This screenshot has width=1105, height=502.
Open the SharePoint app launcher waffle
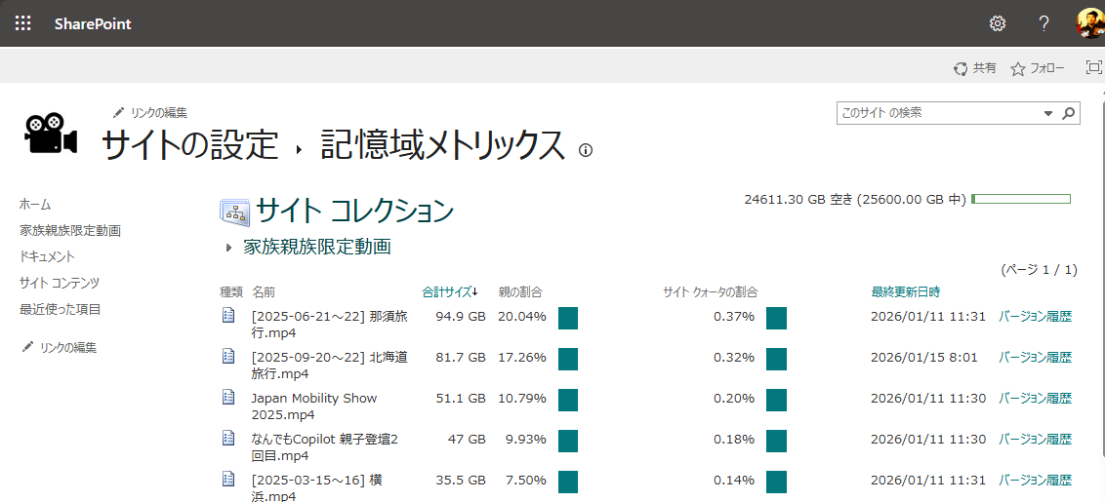22,23
